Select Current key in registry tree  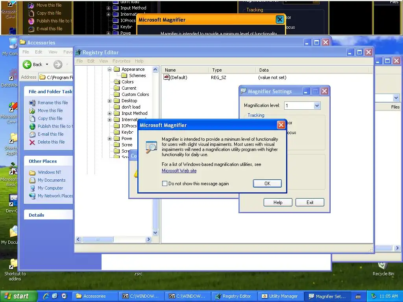tap(129, 88)
